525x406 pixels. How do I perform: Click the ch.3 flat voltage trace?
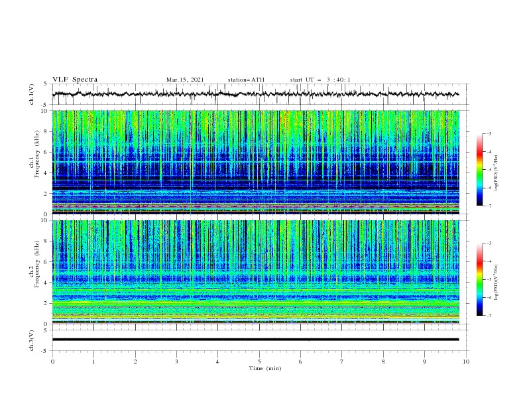(x=255, y=340)
